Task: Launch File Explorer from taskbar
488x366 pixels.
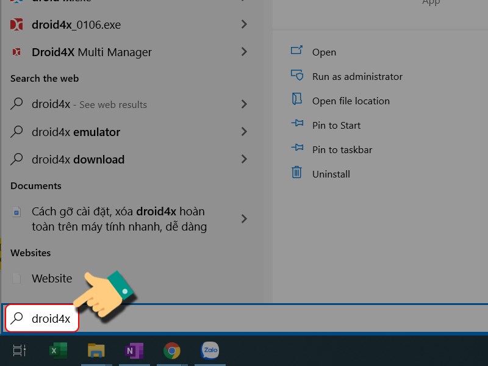Action: [96, 350]
